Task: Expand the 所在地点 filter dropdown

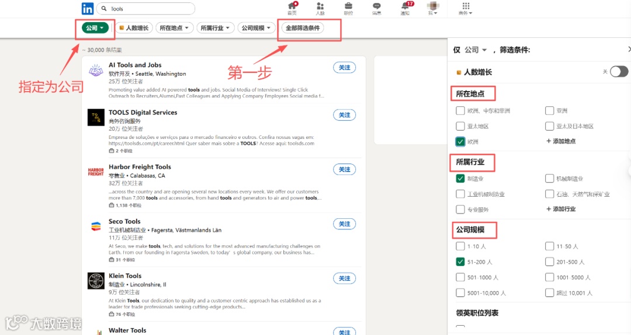Action: tap(174, 28)
